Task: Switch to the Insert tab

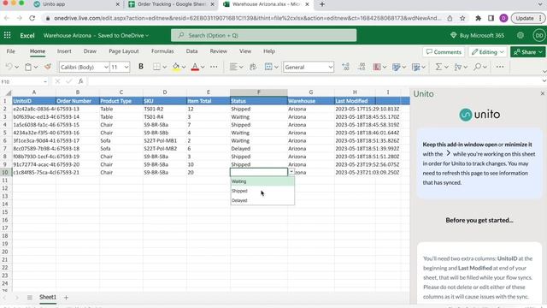Action: click(x=64, y=51)
